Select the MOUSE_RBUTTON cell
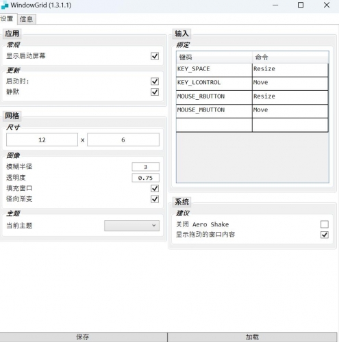339x342 pixels. pyautogui.click(x=214, y=98)
